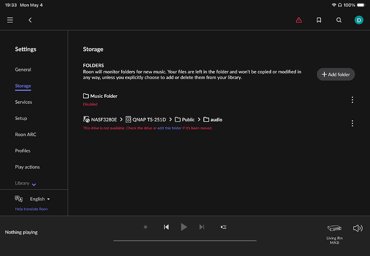Click the Wi-Fi status icon
This screenshot has width=370, height=256.
334,5
